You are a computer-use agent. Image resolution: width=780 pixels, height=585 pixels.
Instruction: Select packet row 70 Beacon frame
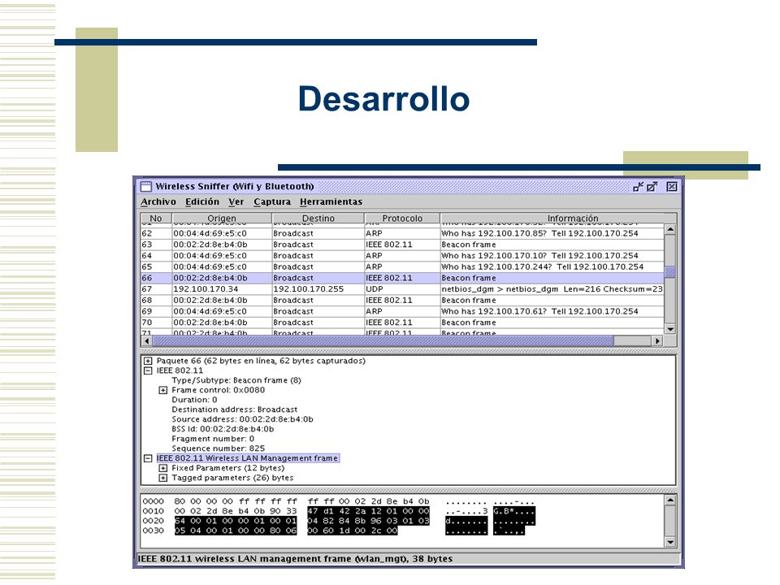pyautogui.click(x=402, y=323)
